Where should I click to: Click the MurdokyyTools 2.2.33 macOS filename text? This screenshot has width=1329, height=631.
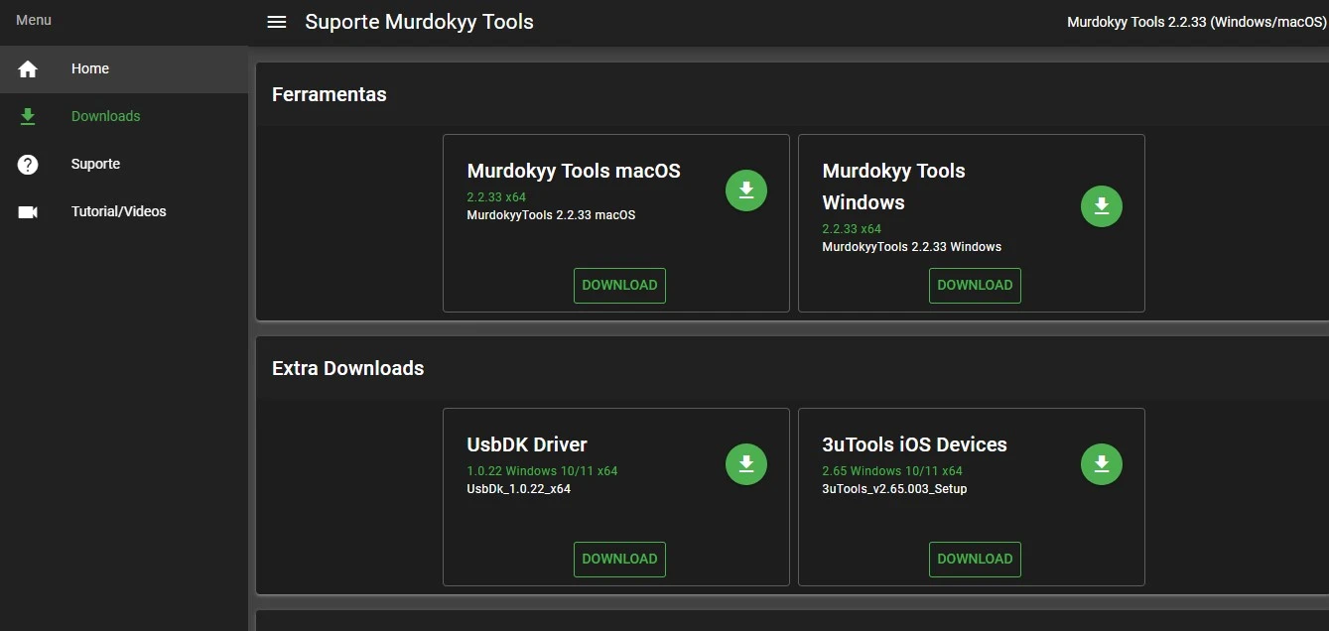(x=551, y=215)
